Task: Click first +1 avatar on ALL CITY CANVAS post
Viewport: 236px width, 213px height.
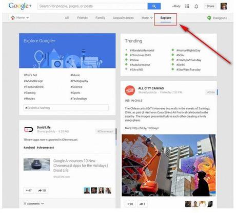Action: (188, 204)
